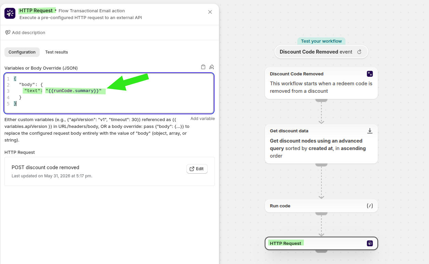Click the format/clean code brush icon
429x264 pixels.
211,67
